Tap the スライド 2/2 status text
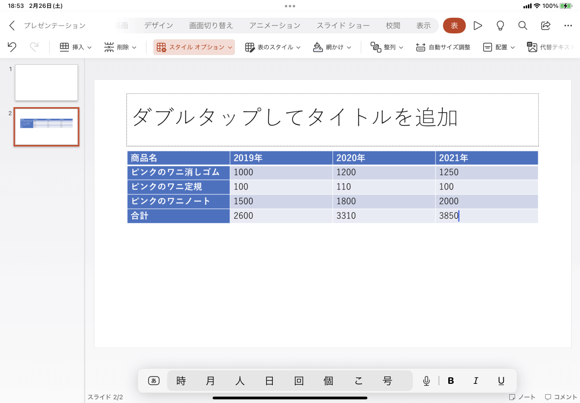This screenshot has width=580, height=403. coord(105,397)
